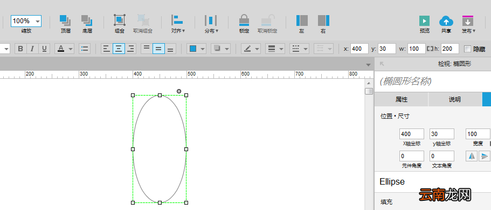Click the canvas vertical scrollbar thumb
Viewport: 491px width, 210px height.
point(369,91)
